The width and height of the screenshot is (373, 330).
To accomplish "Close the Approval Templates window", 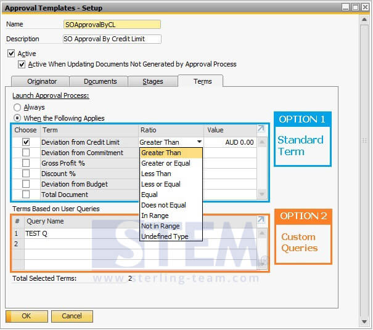I will pyautogui.click(x=365, y=7).
